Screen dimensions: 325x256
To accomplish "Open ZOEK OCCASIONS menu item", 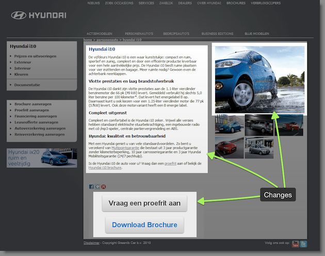I will 119,3.
